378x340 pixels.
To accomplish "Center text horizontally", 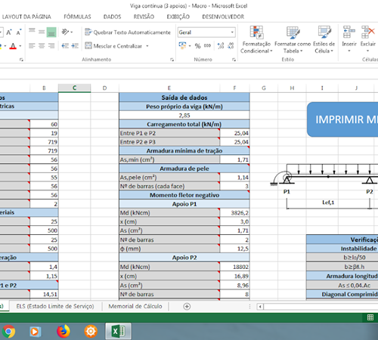I will click(42, 46).
